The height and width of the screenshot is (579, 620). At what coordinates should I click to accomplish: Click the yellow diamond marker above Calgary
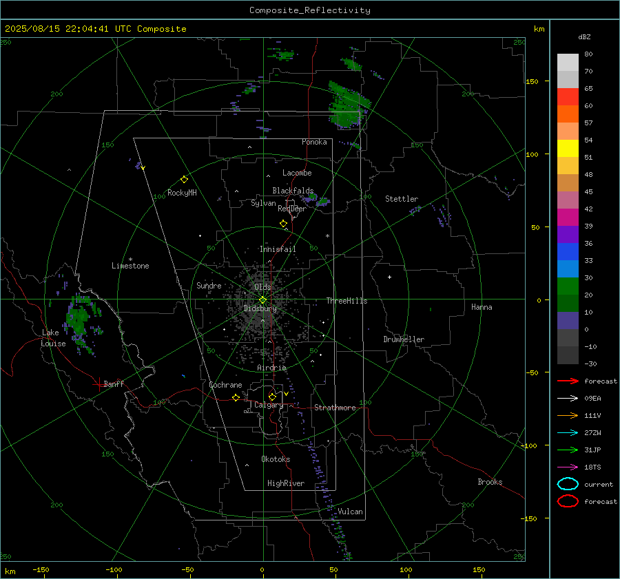pos(272,397)
